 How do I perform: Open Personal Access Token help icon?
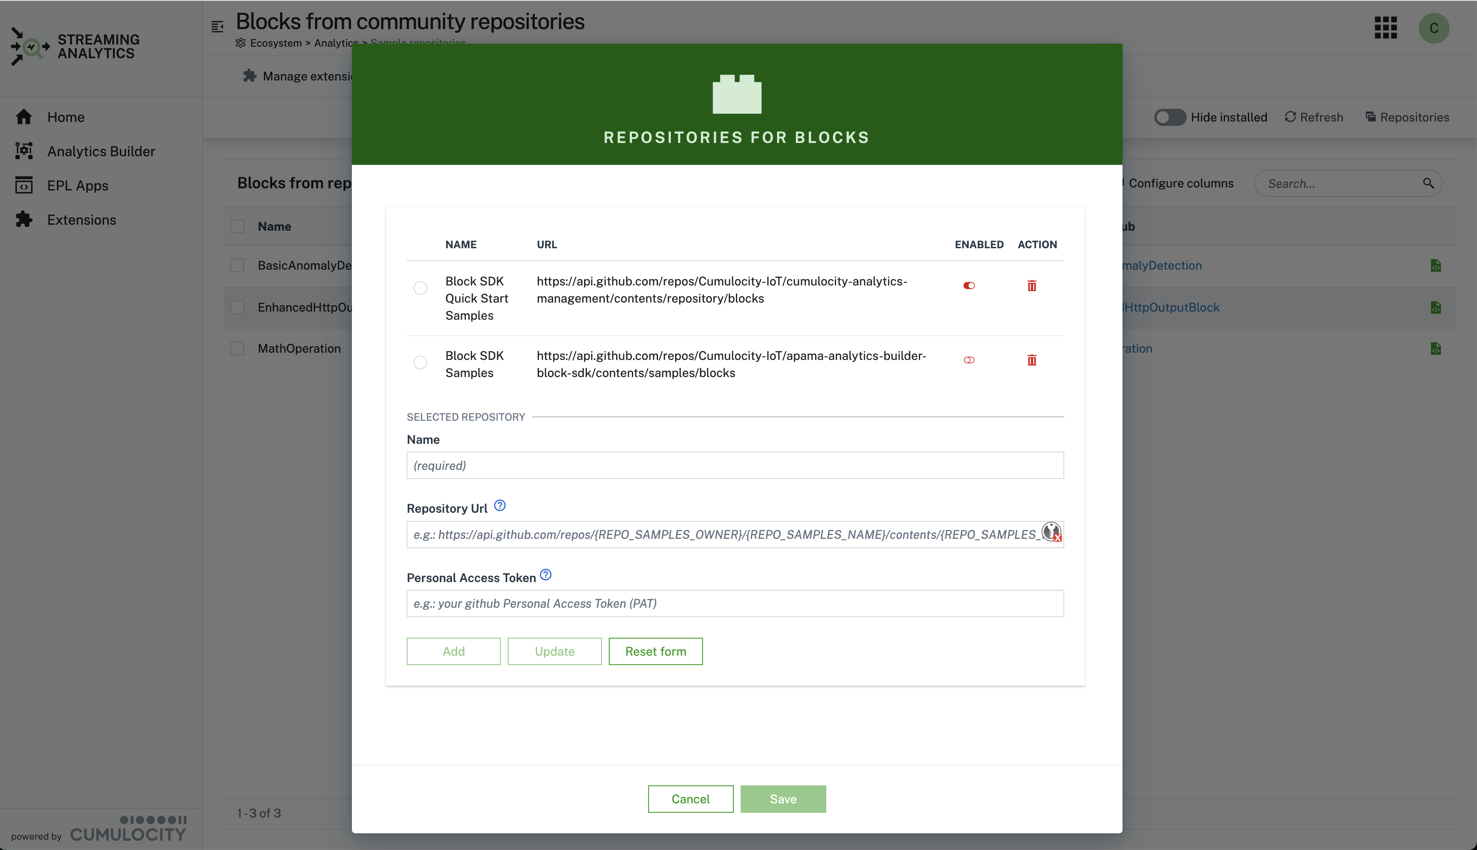(x=546, y=575)
